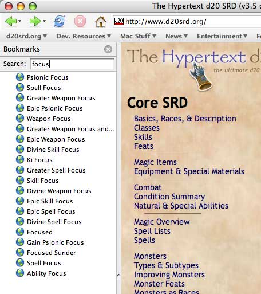Screen dimensions: 261x294
Task: Go to the Home page icon
Action: click(101, 21)
